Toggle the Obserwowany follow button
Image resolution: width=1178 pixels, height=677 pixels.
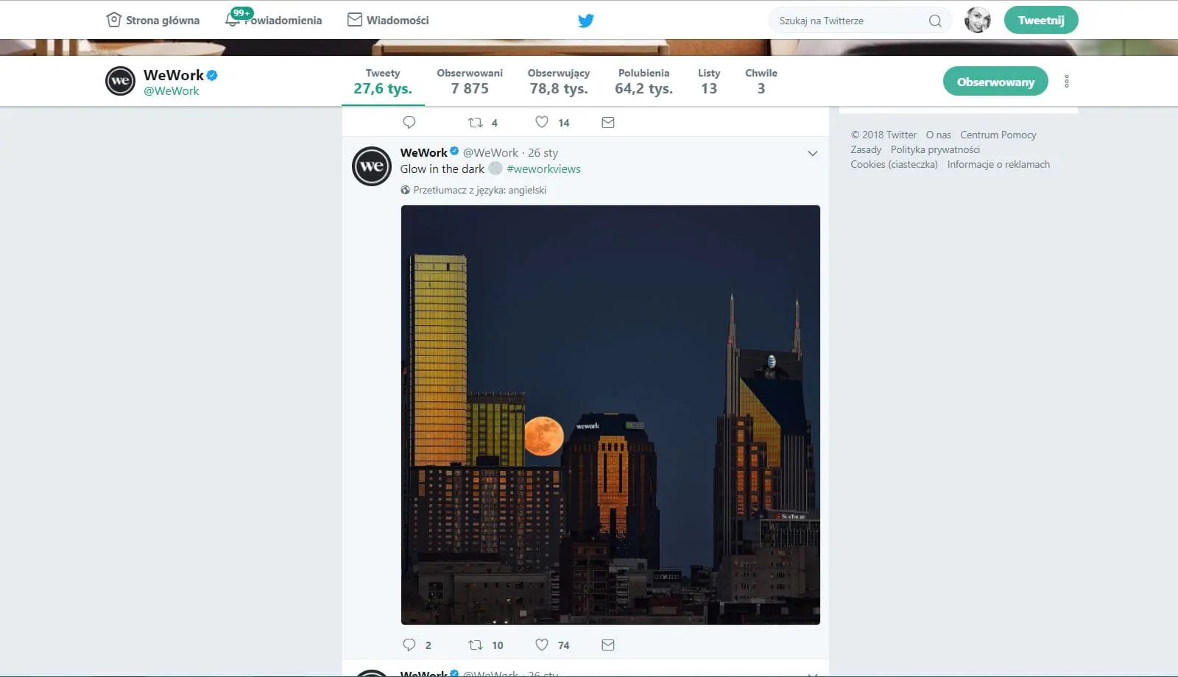click(995, 82)
